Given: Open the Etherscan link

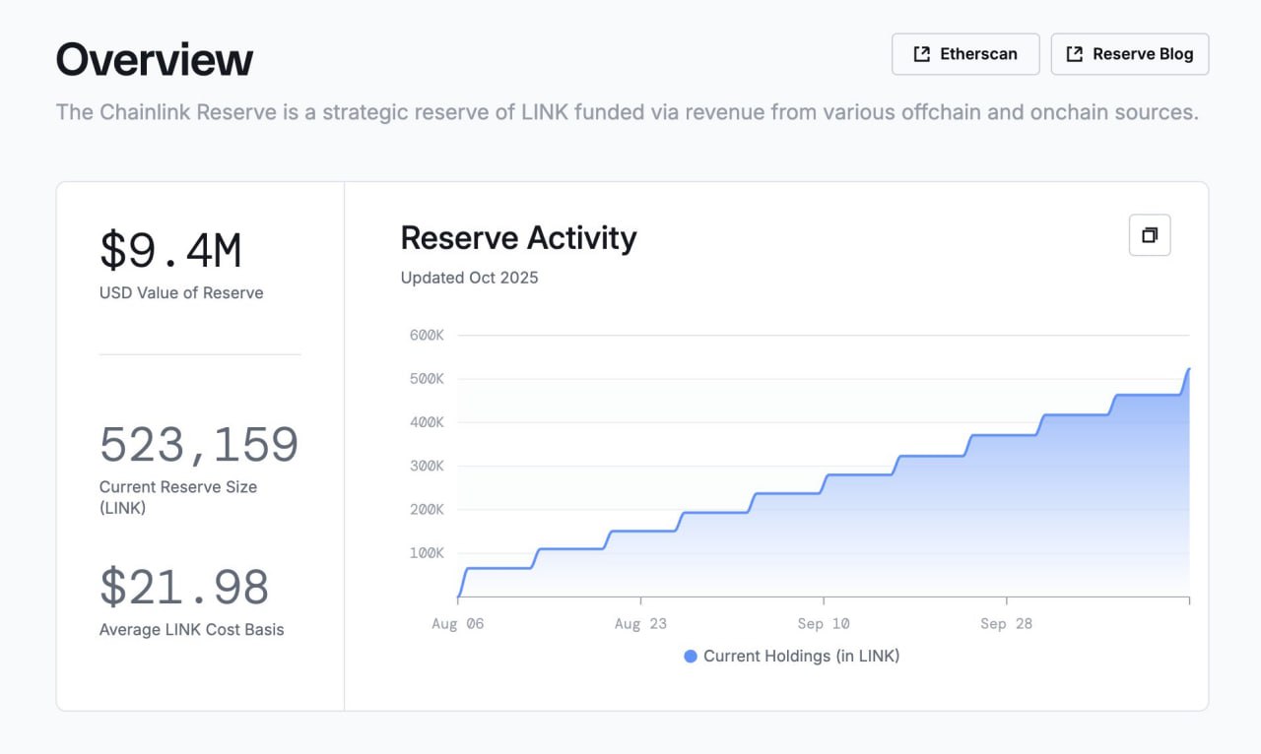Looking at the screenshot, I should pyautogui.click(x=965, y=54).
